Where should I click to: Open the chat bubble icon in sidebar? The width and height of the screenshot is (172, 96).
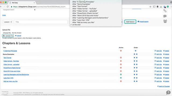(165, 16)
